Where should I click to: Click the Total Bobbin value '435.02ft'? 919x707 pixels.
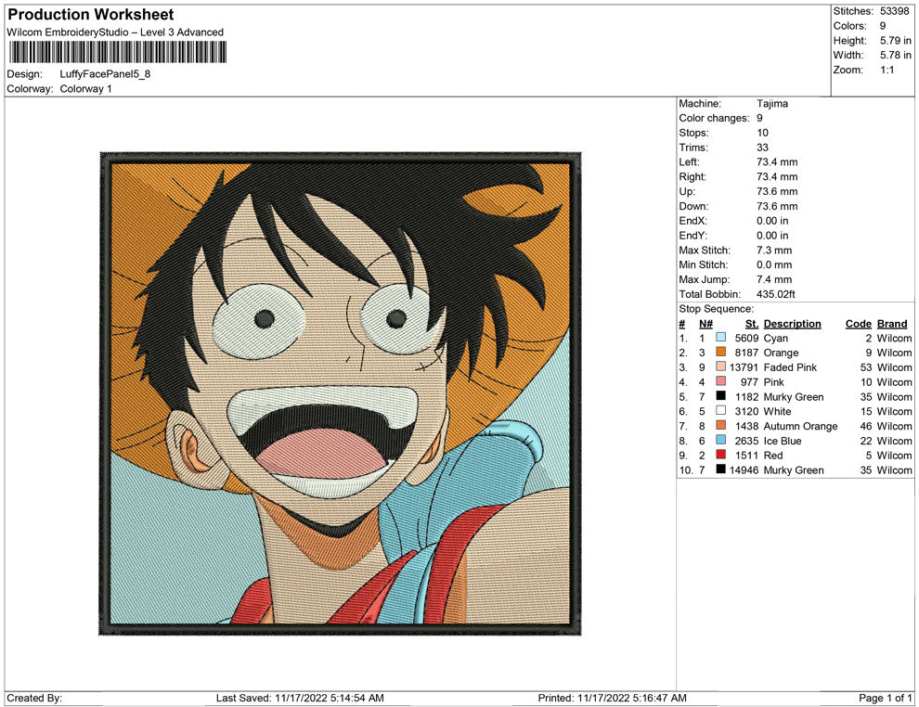coord(775,294)
